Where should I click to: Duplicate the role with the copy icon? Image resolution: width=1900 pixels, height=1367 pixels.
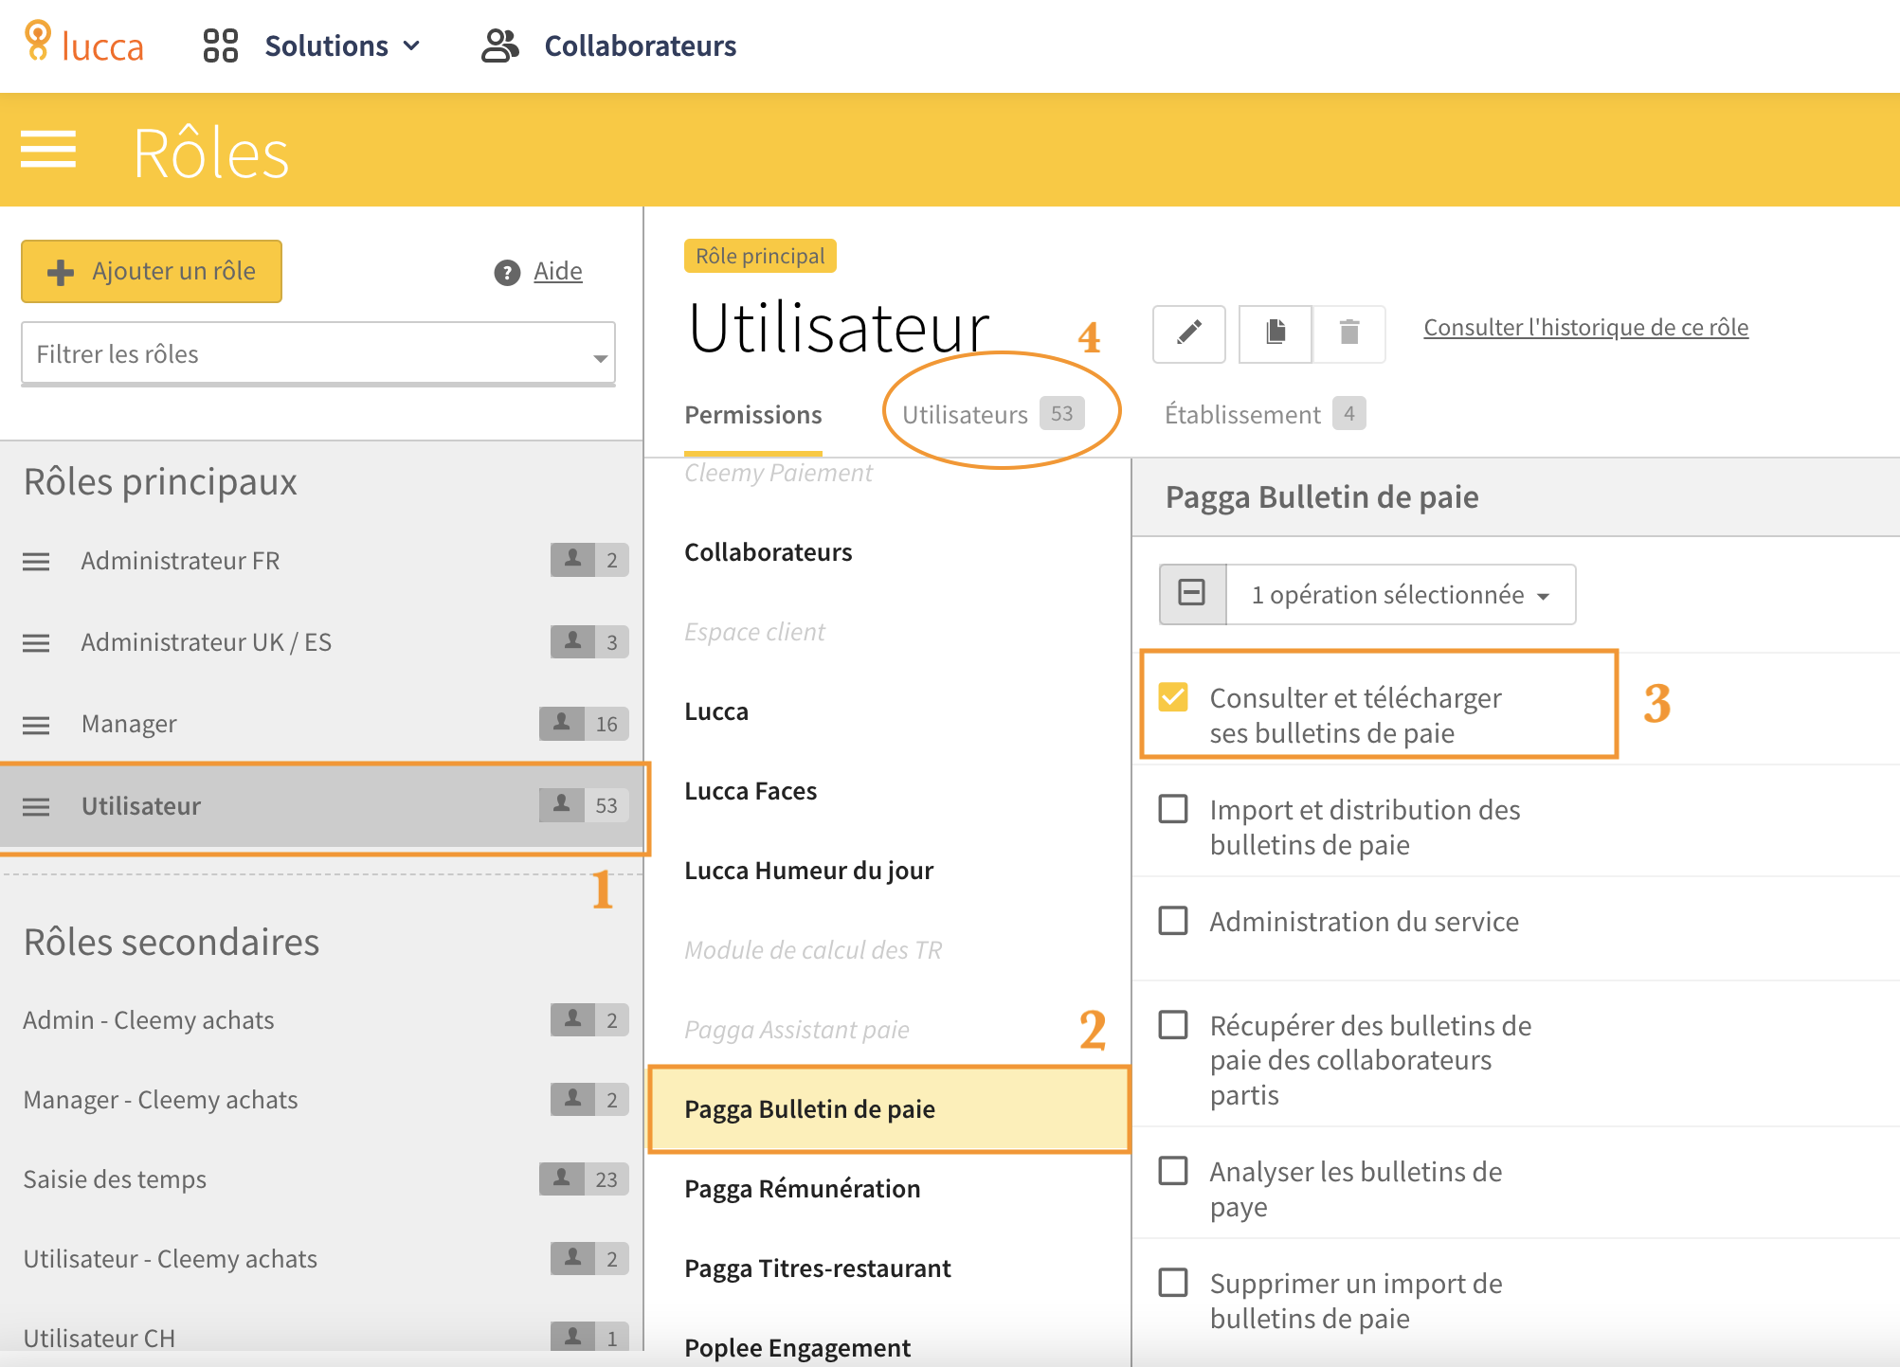click(1276, 333)
